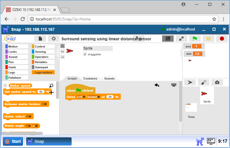Click the scripts area vertical scrollbar
Viewport: 230px width, 148px height.
[x=181, y=101]
